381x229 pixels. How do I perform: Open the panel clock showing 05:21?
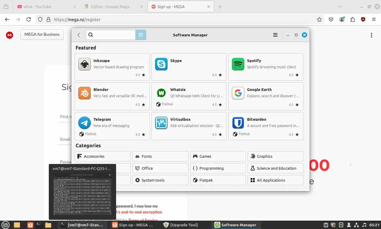tap(375, 225)
